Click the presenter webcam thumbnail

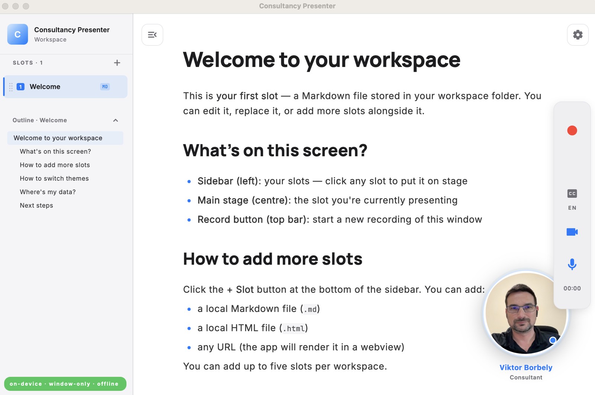coord(525,313)
